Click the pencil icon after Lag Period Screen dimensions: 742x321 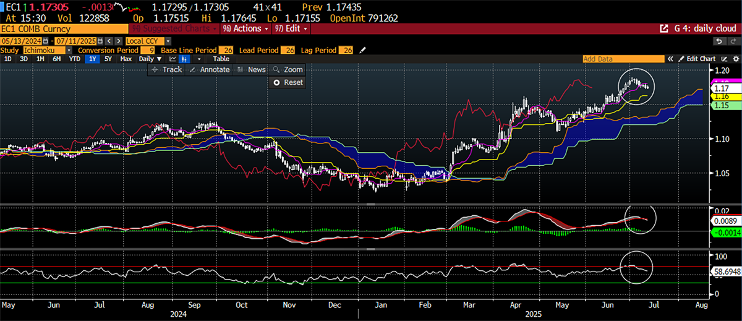[363, 49]
